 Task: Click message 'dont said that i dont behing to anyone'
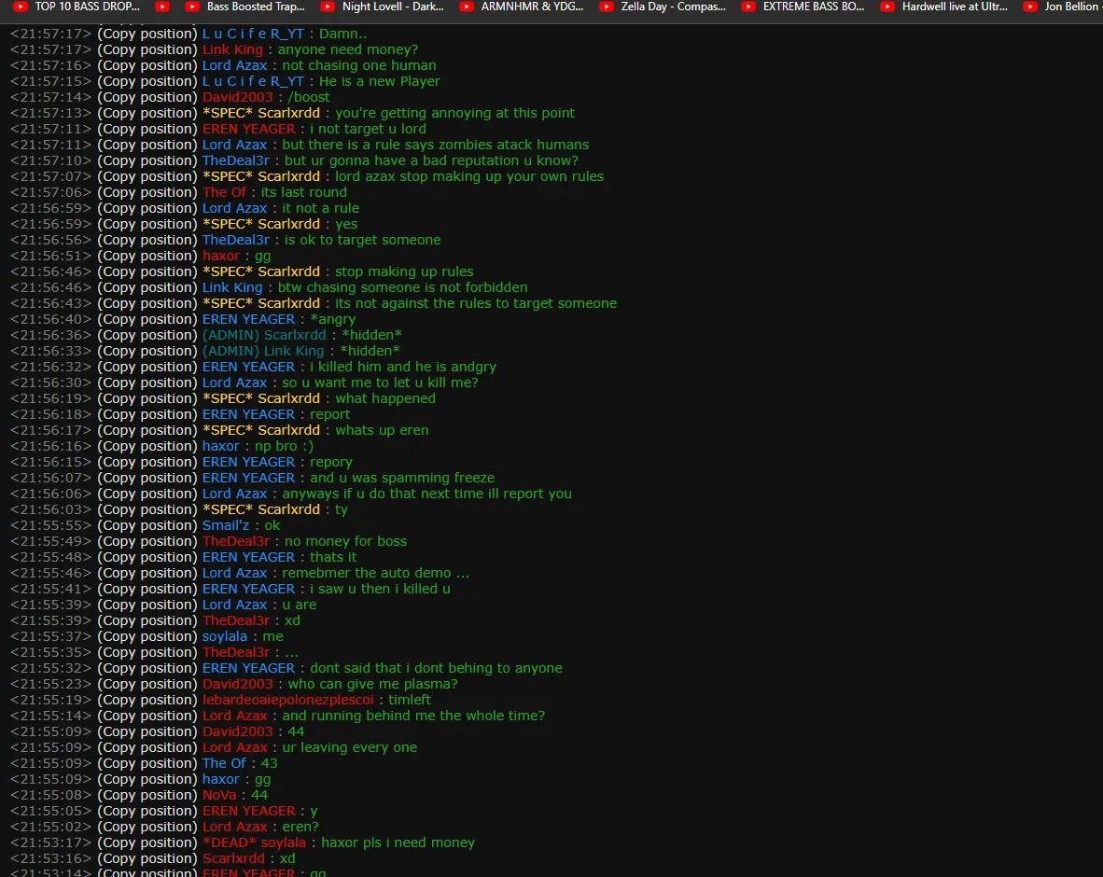(436, 668)
